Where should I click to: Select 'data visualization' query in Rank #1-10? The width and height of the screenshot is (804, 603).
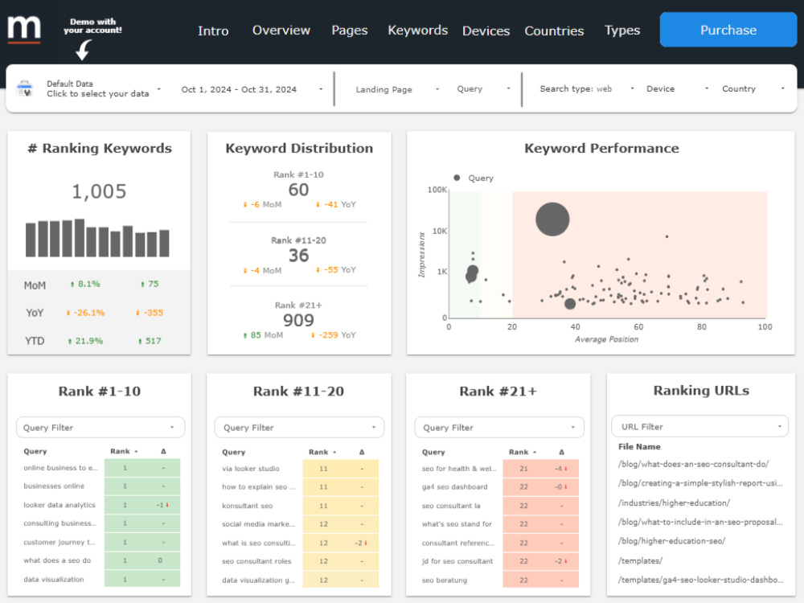pyautogui.click(x=101, y=580)
